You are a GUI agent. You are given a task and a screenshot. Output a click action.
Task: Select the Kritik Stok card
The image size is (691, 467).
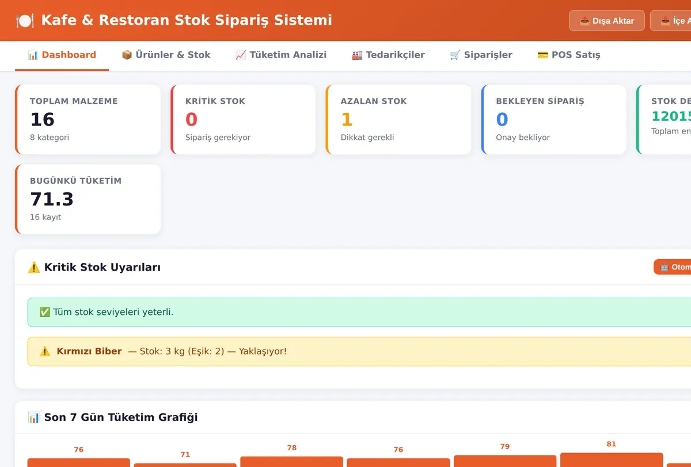(243, 120)
